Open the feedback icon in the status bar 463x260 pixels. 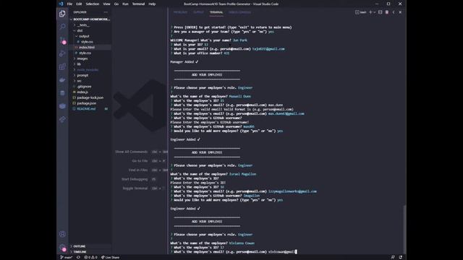coord(393,257)
